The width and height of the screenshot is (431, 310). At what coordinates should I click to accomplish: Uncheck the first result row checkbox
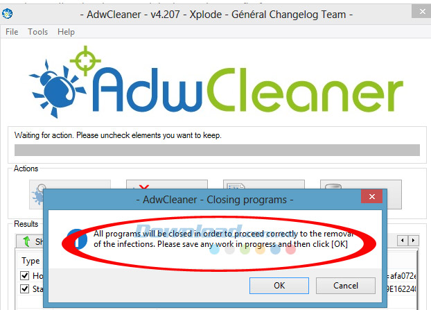(25, 275)
